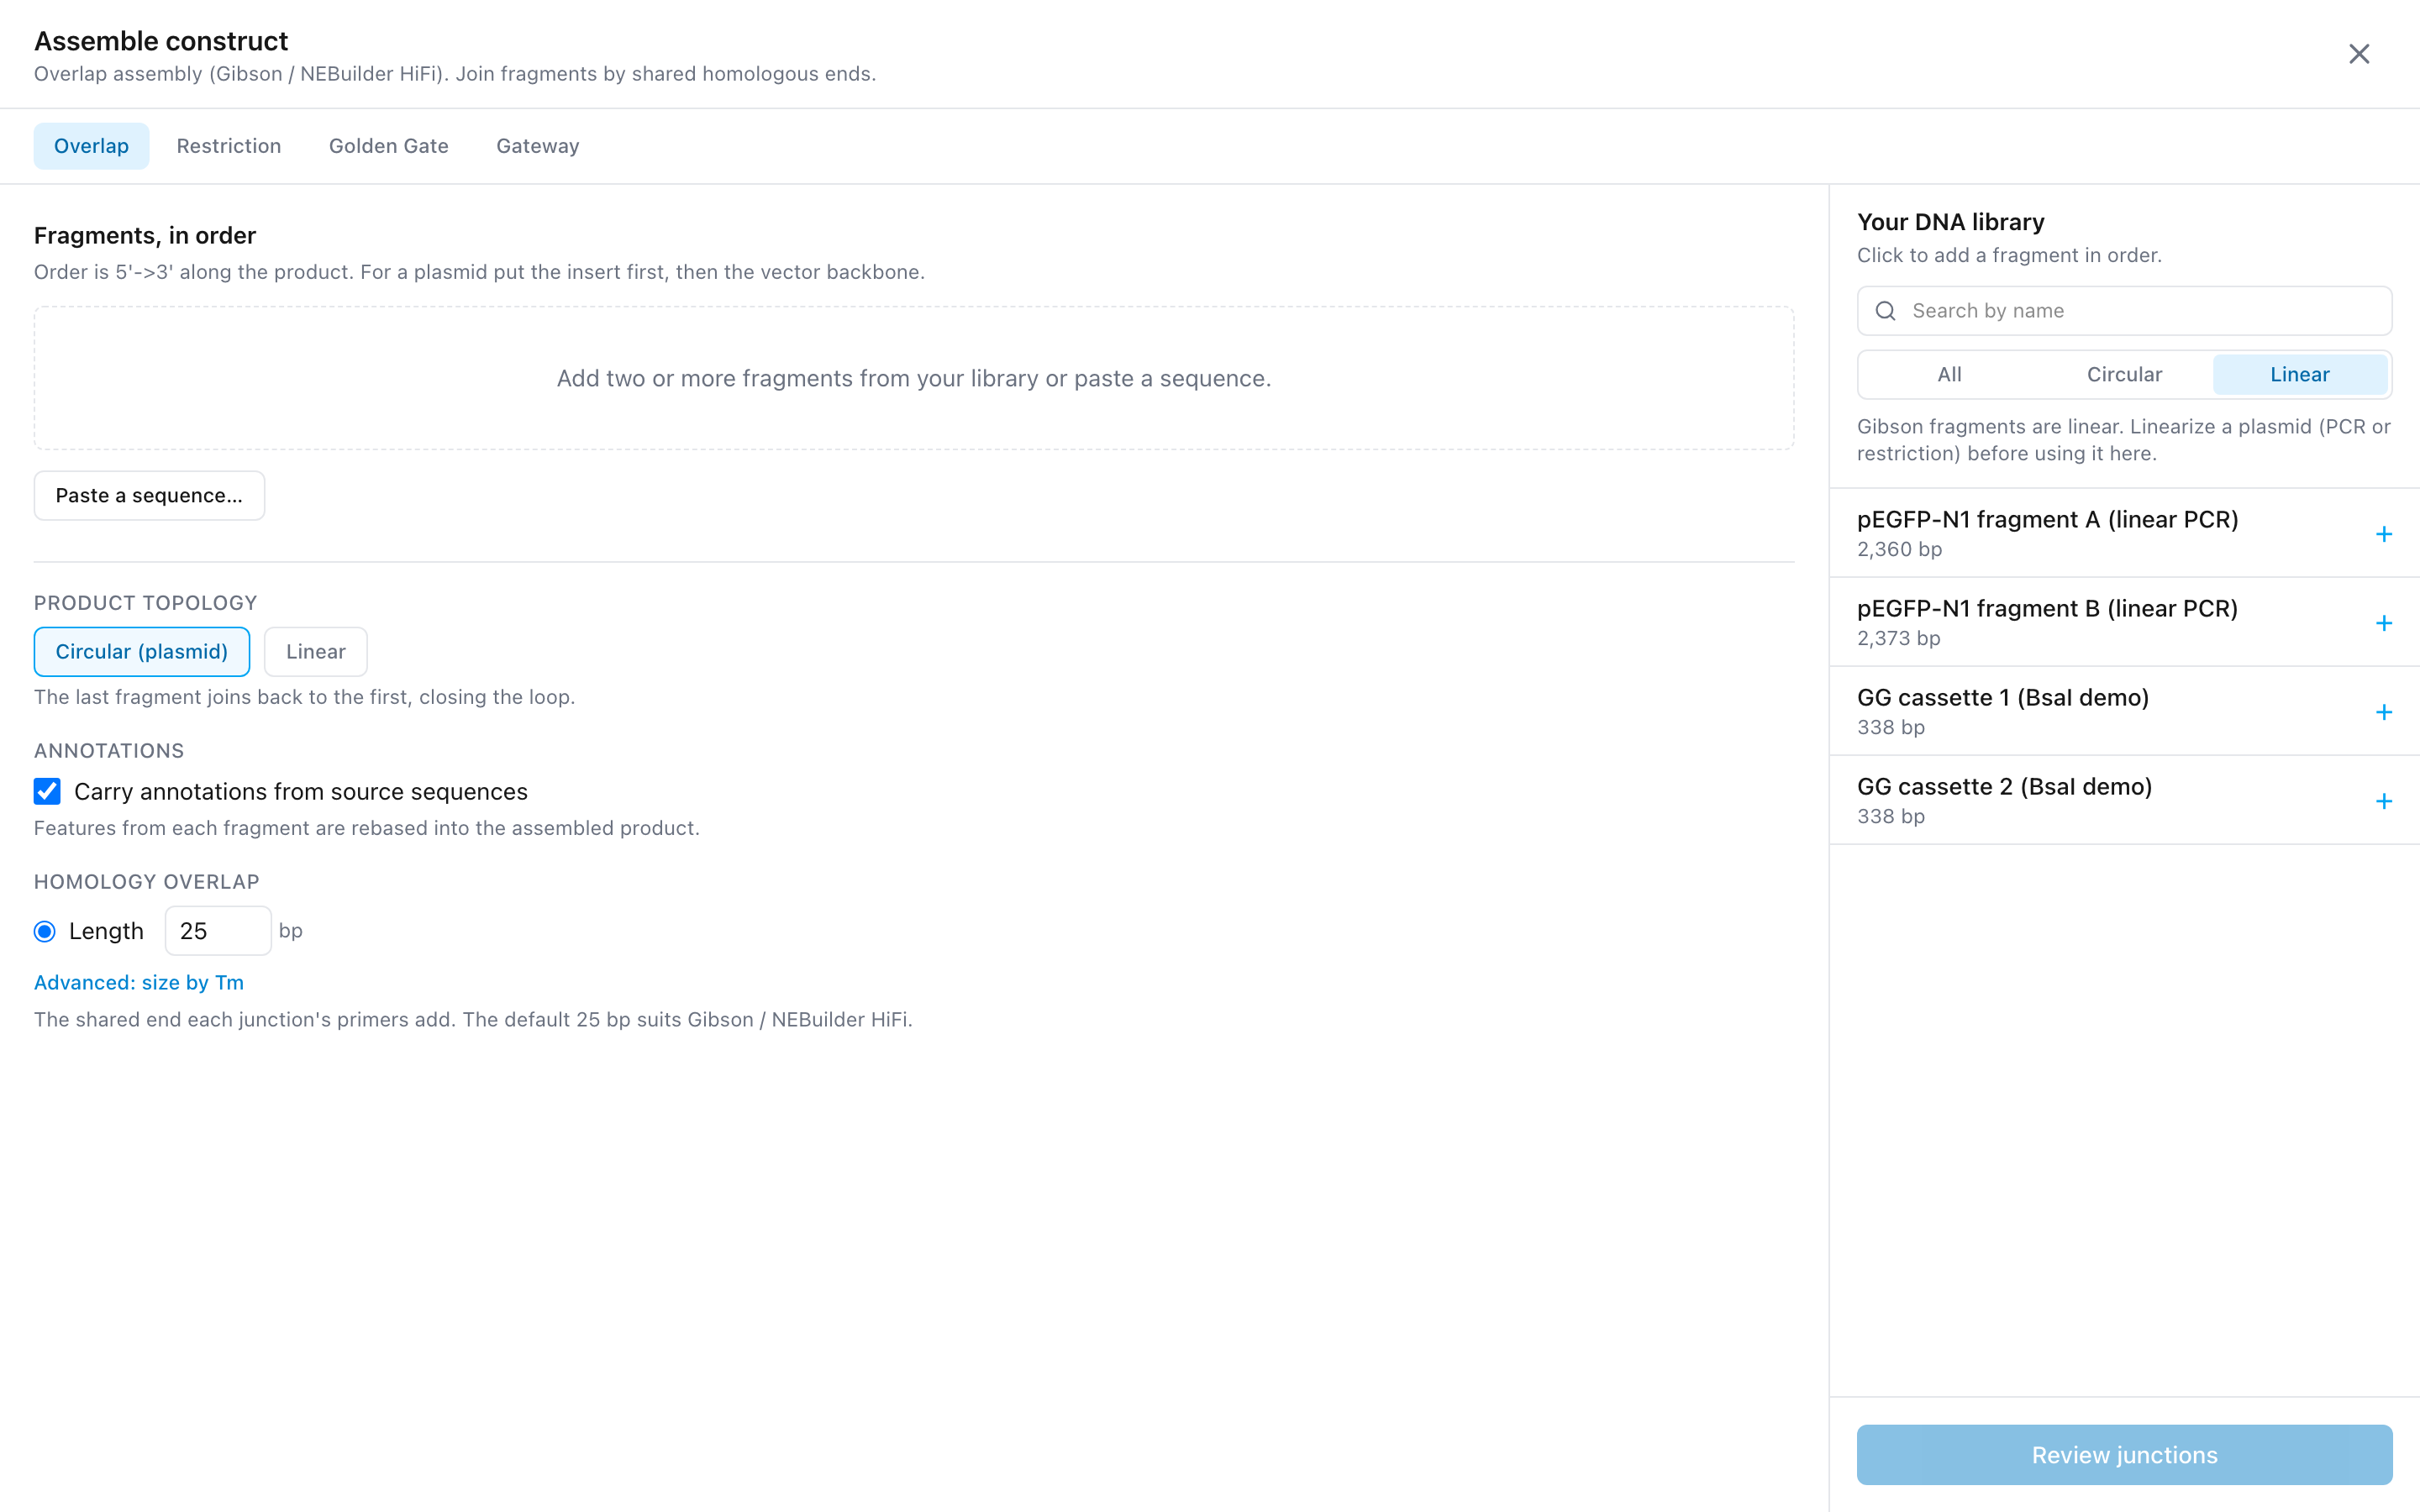Click the empty fragments drop area text

coord(914,379)
